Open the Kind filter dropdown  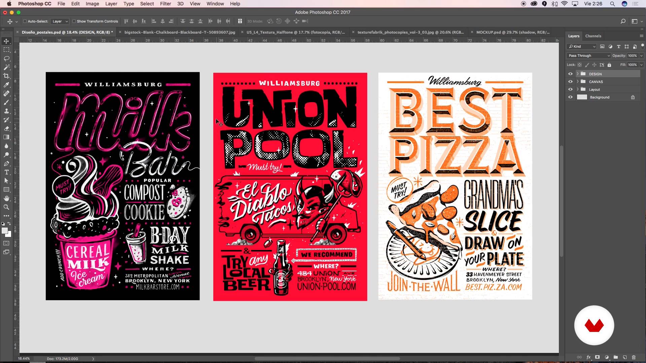582,46
